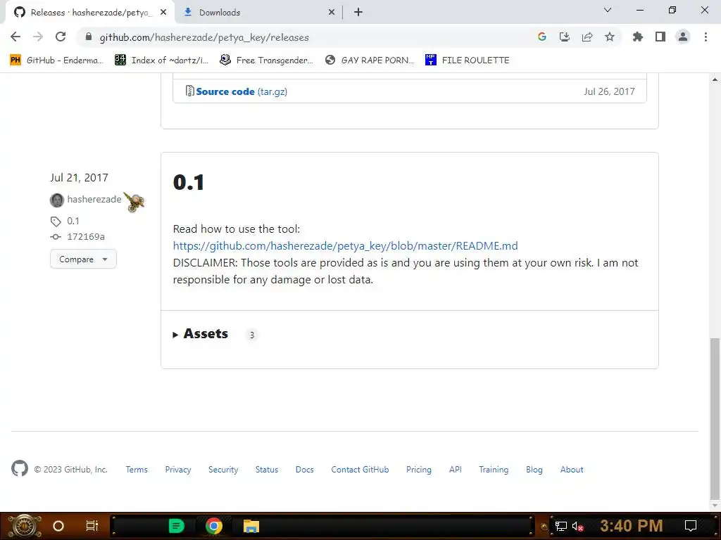Click the 0.1 tag link

73,221
